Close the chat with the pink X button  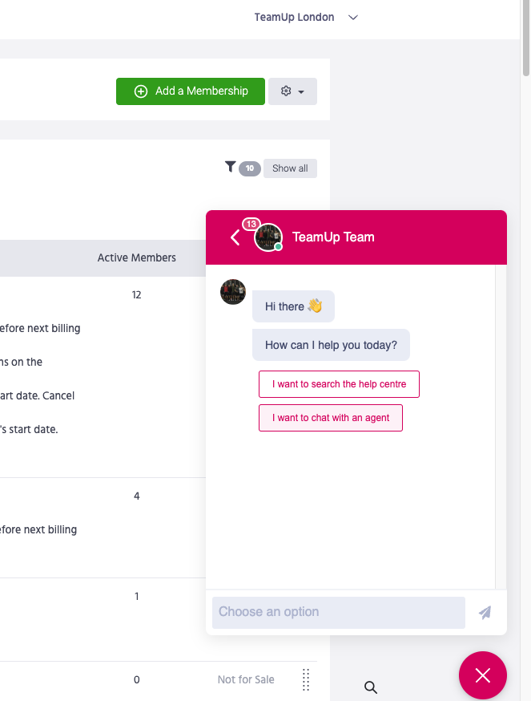482,675
